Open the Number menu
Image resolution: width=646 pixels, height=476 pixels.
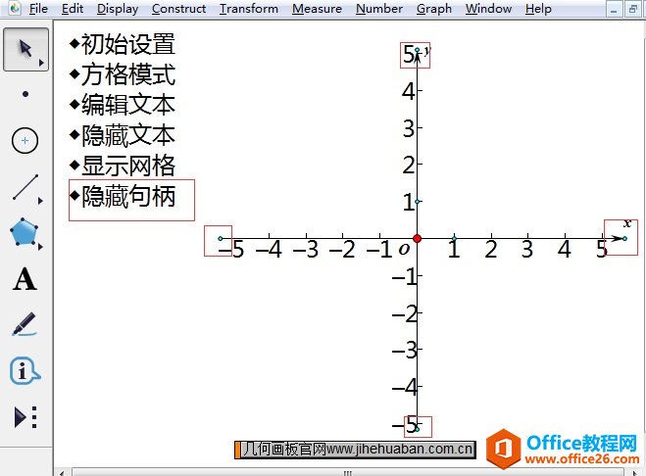tap(379, 9)
